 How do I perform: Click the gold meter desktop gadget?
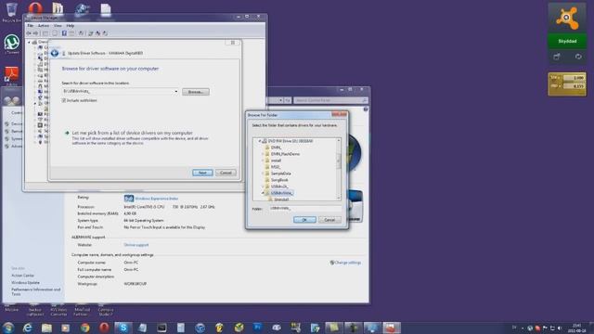pyautogui.click(x=567, y=83)
